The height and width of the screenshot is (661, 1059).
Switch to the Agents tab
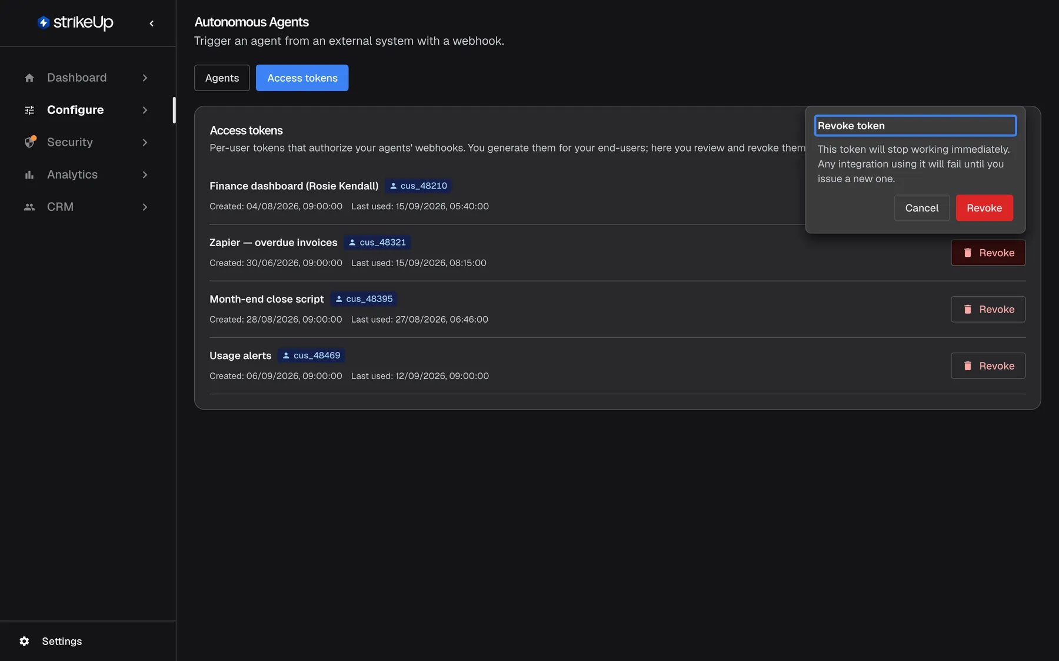[x=222, y=78]
